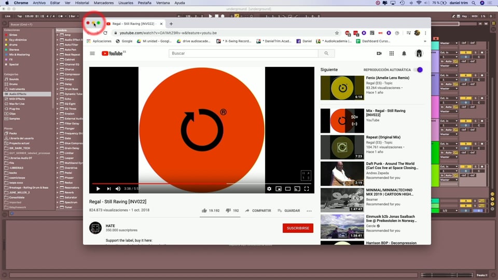498x280 pixels.
Task: Open Repeat (Original Mix) video title
Action: pos(383,137)
